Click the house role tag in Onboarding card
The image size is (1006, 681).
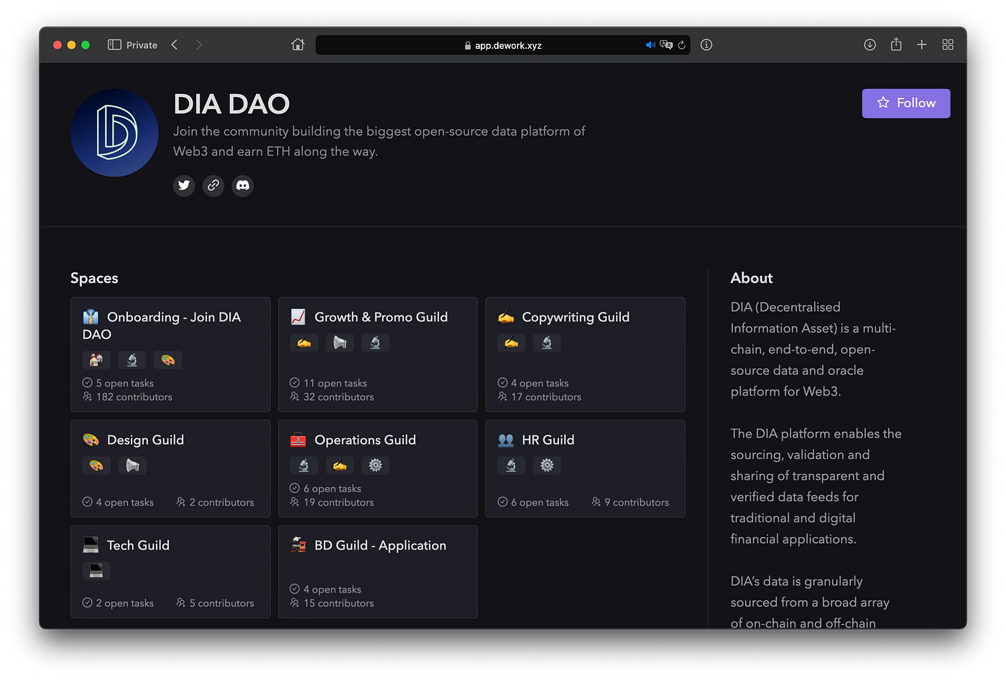click(96, 360)
